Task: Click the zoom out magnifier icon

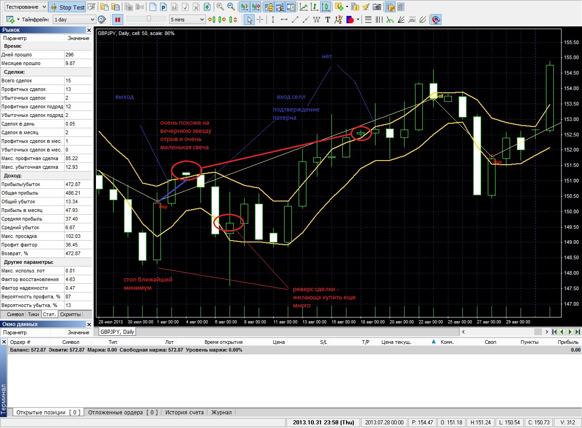Action: click(231, 7)
